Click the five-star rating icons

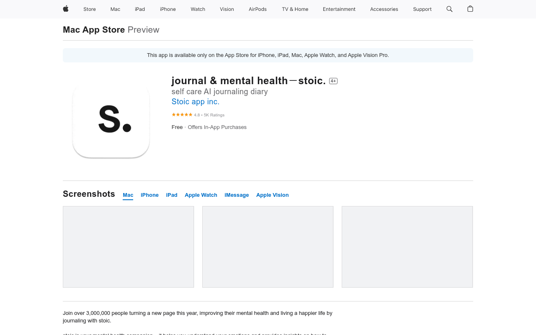(182, 115)
